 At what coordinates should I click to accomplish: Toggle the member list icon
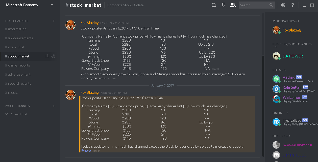pyautogui.click(x=233, y=5)
